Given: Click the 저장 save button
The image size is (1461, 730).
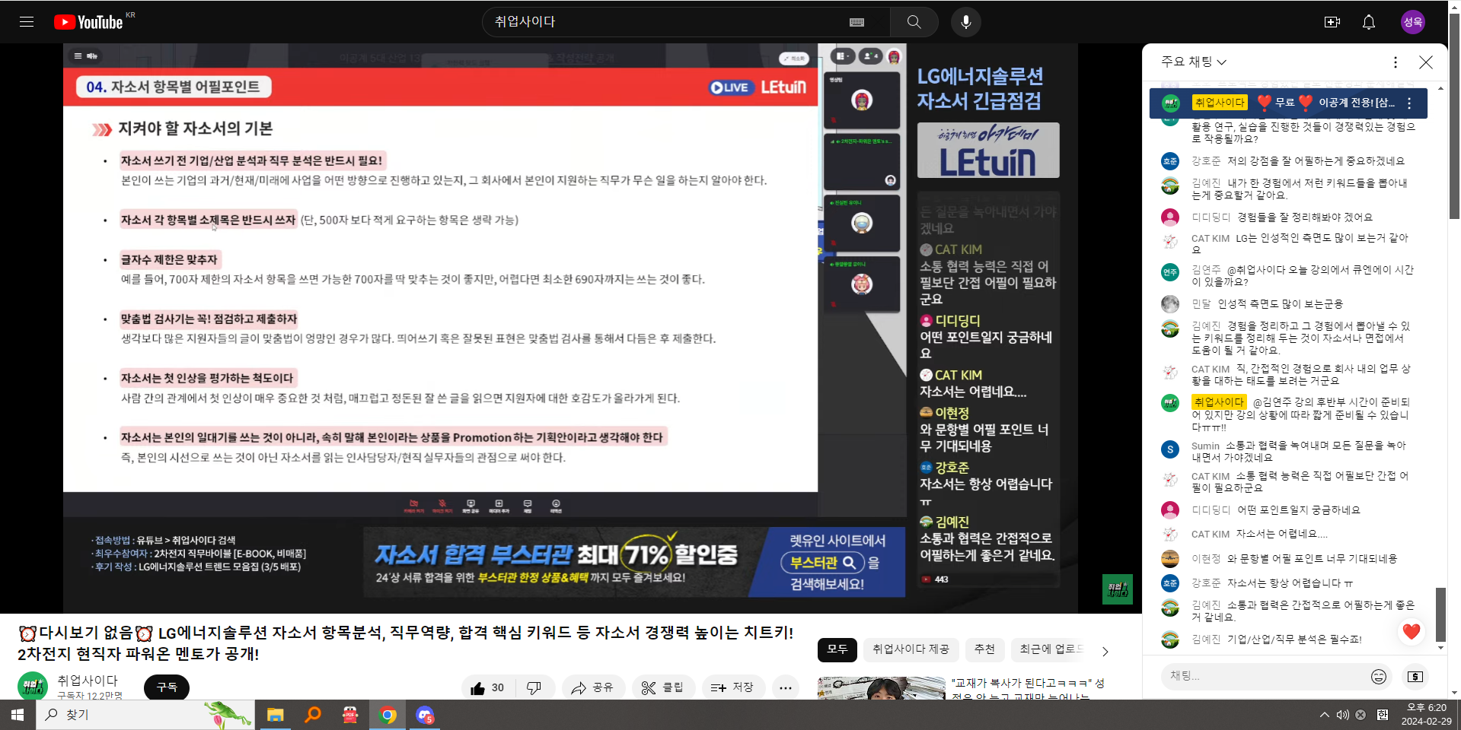Looking at the screenshot, I should click(x=732, y=687).
